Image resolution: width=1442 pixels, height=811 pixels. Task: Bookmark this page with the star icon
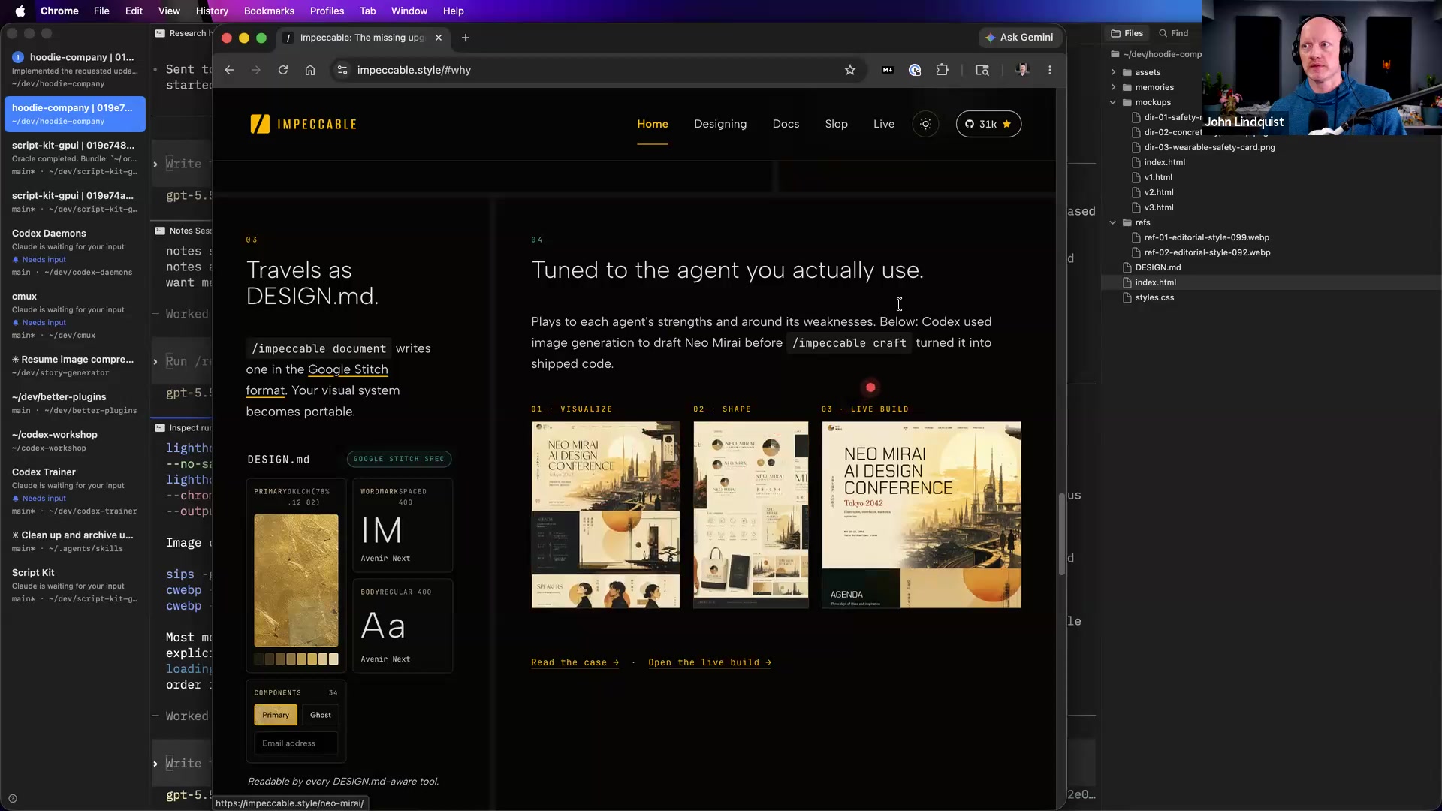(850, 70)
